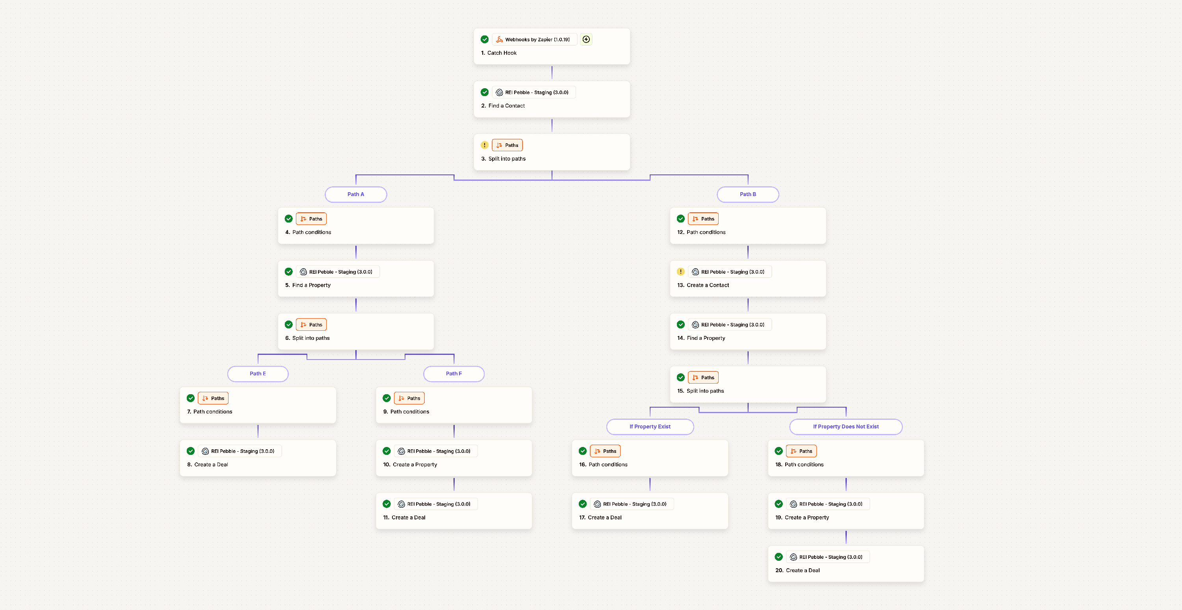Select the Path A branch label
The image size is (1182, 610).
356,195
